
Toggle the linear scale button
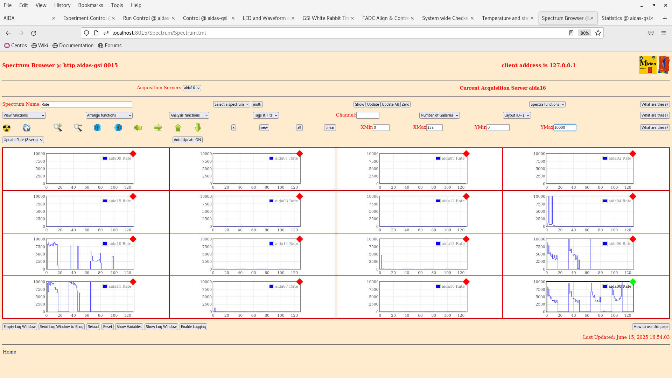point(330,128)
